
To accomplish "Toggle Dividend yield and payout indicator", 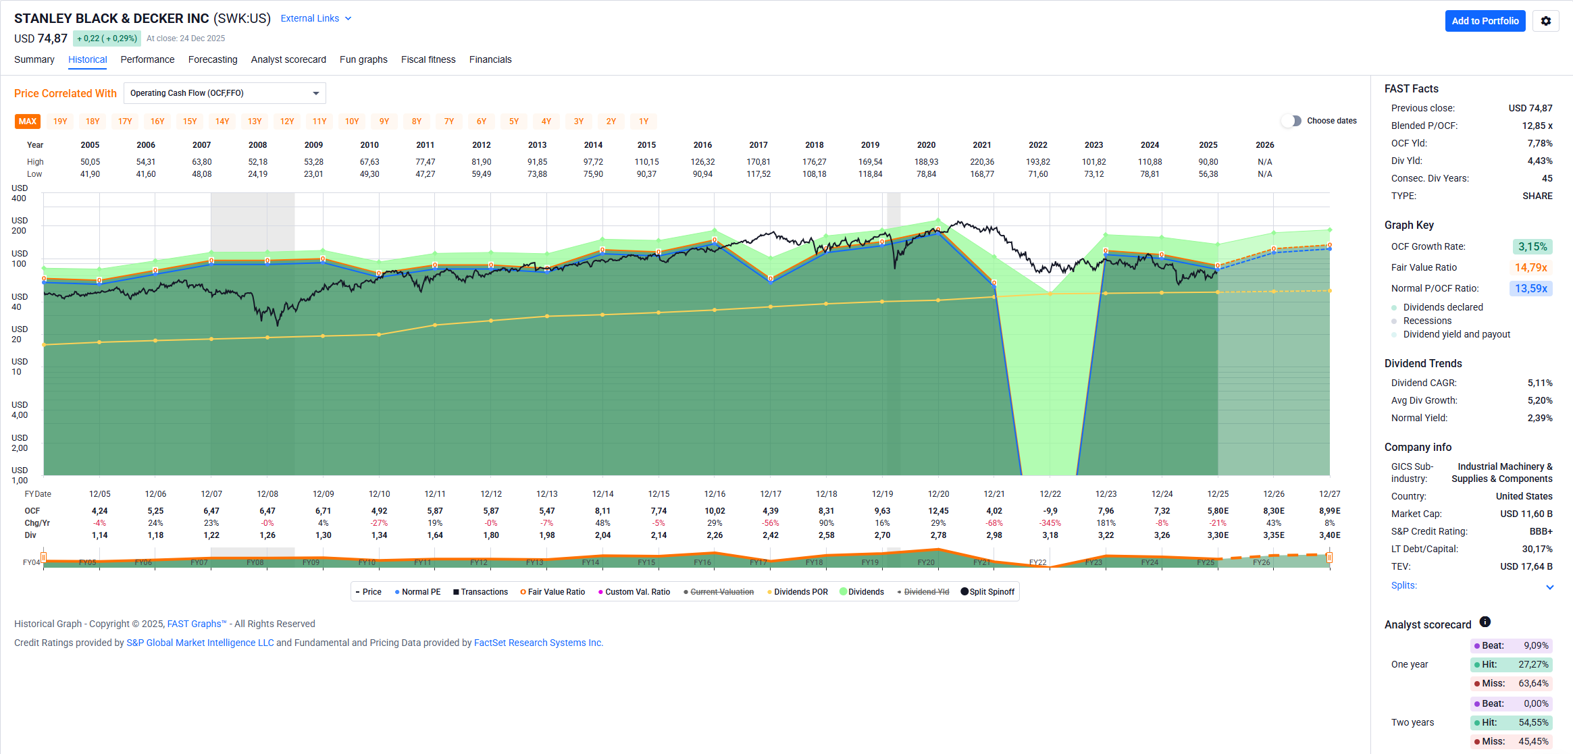I will coord(1394,335).
